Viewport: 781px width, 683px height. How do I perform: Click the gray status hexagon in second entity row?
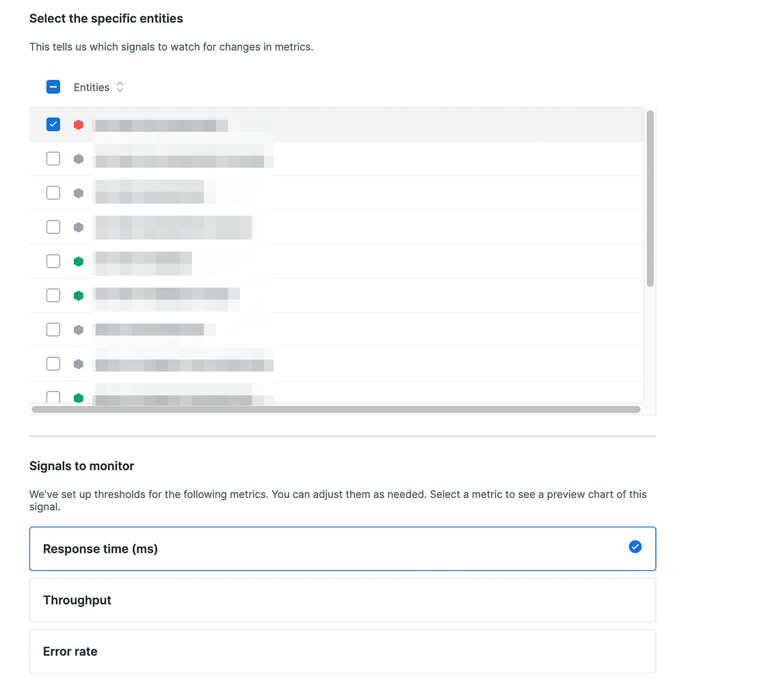[x=79, y=159]
